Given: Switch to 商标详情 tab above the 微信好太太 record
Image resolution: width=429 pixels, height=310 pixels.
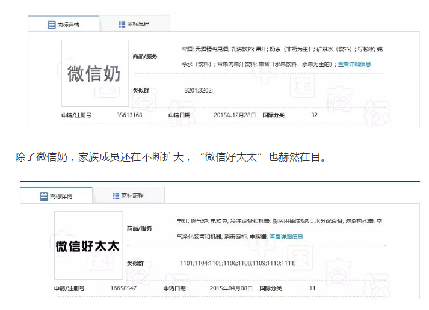Looking at the screenshot, I should point(56,196).
